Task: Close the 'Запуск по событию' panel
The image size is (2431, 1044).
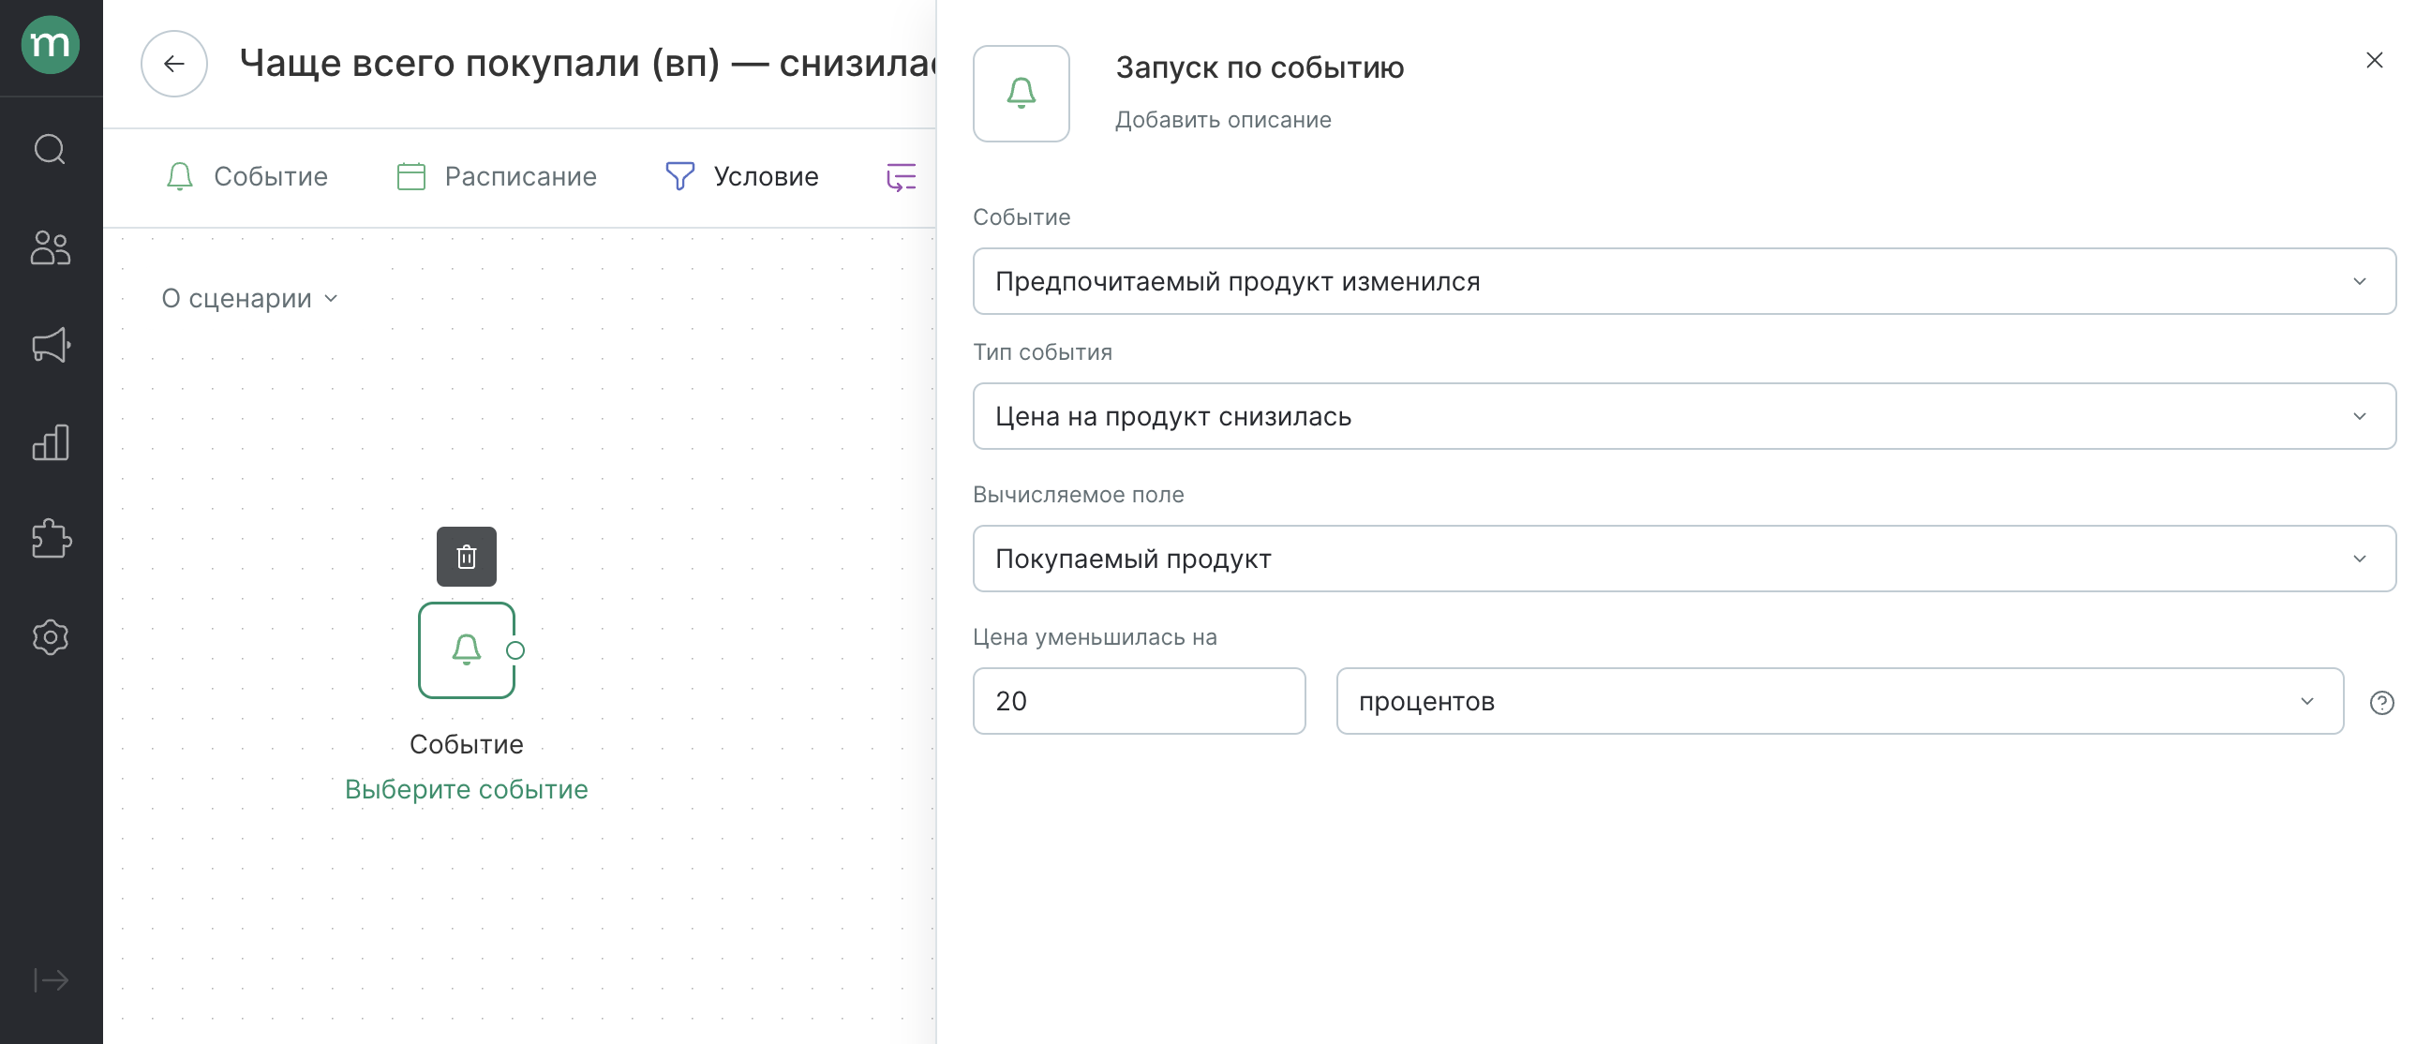Action: (2375, 59)
